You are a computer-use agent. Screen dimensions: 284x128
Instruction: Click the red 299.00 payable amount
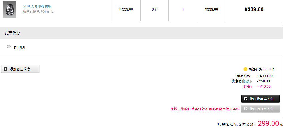tap(268, 123)
